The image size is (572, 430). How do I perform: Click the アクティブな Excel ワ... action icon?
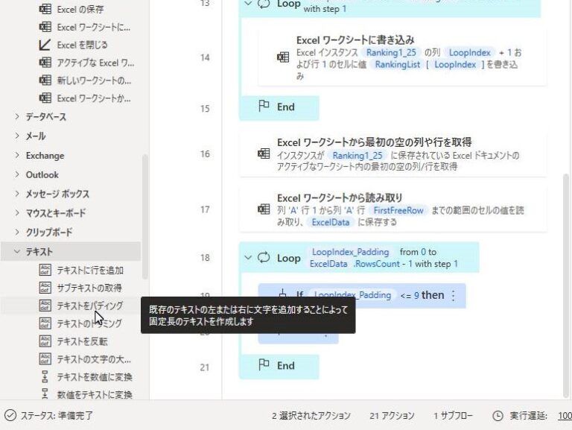[45, 63]
